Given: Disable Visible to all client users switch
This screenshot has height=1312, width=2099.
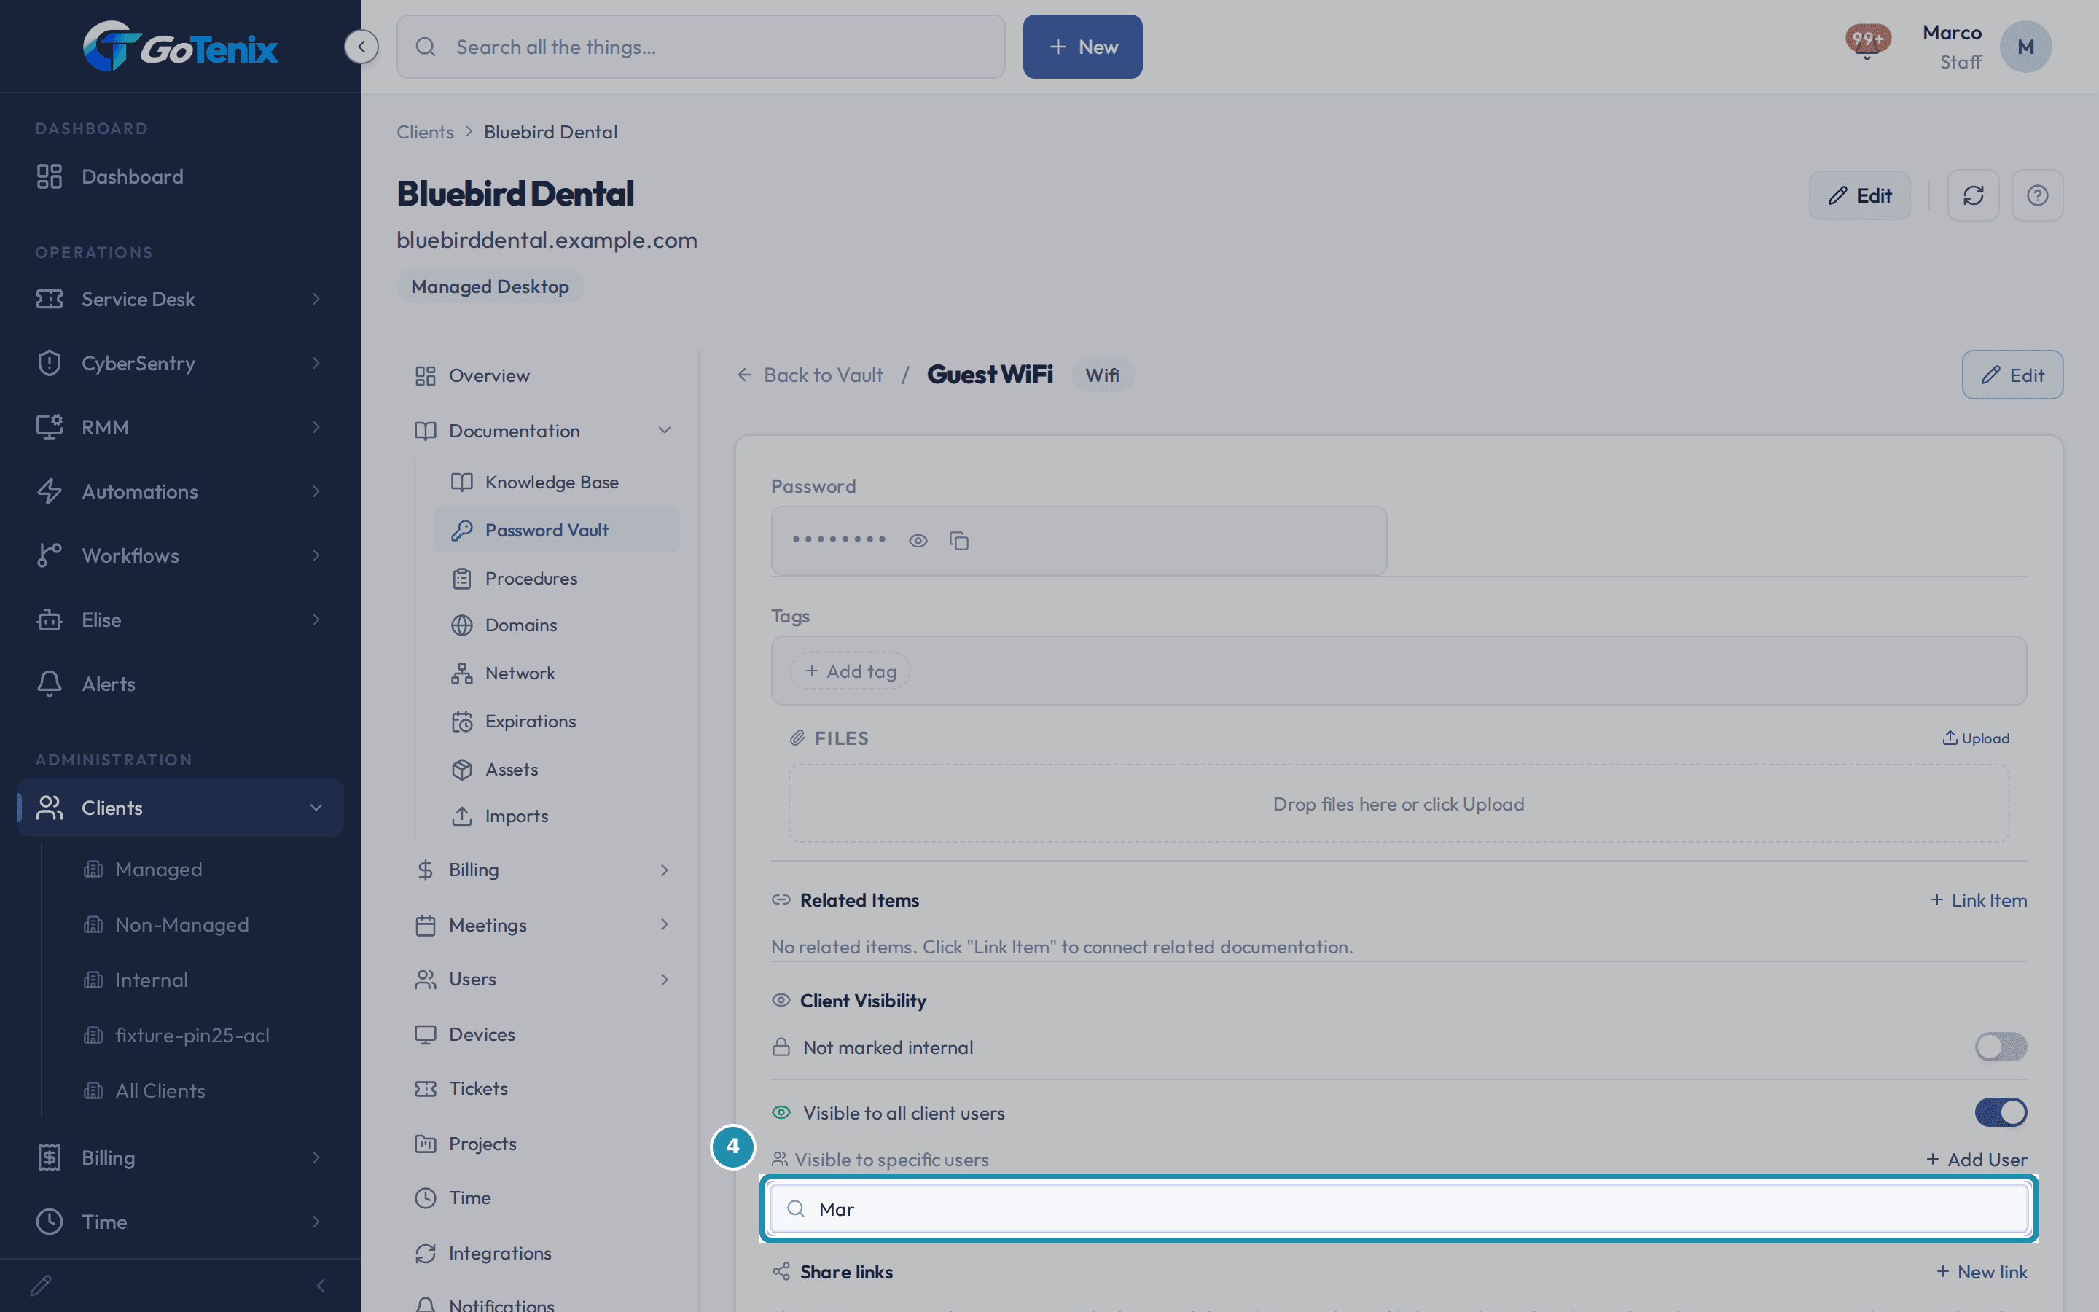Looking at the screenshot, I should 2000,1112.
